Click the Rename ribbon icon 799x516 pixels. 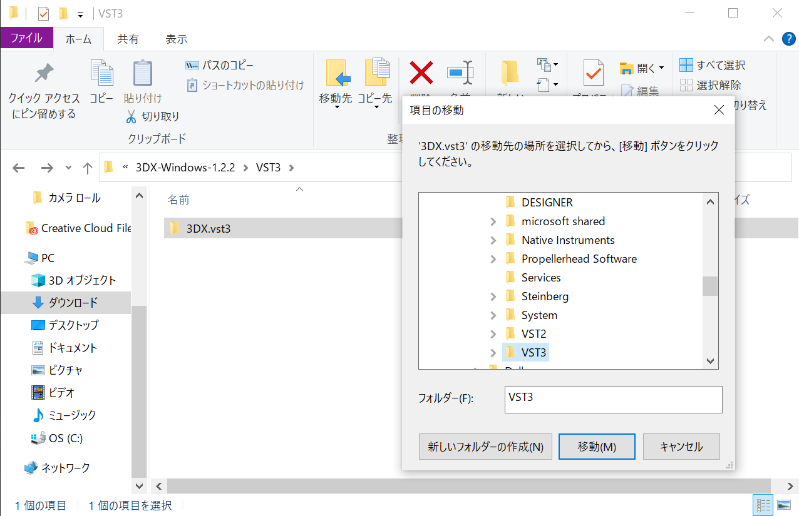[x=461, y=73]
